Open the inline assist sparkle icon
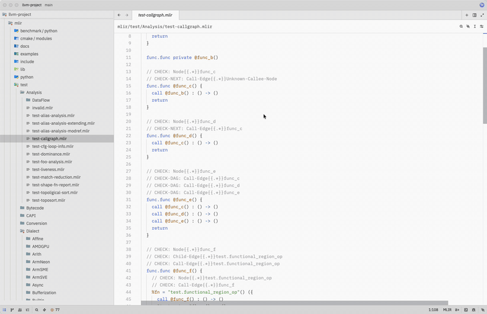The image size is (487, 314). point(468,27)
